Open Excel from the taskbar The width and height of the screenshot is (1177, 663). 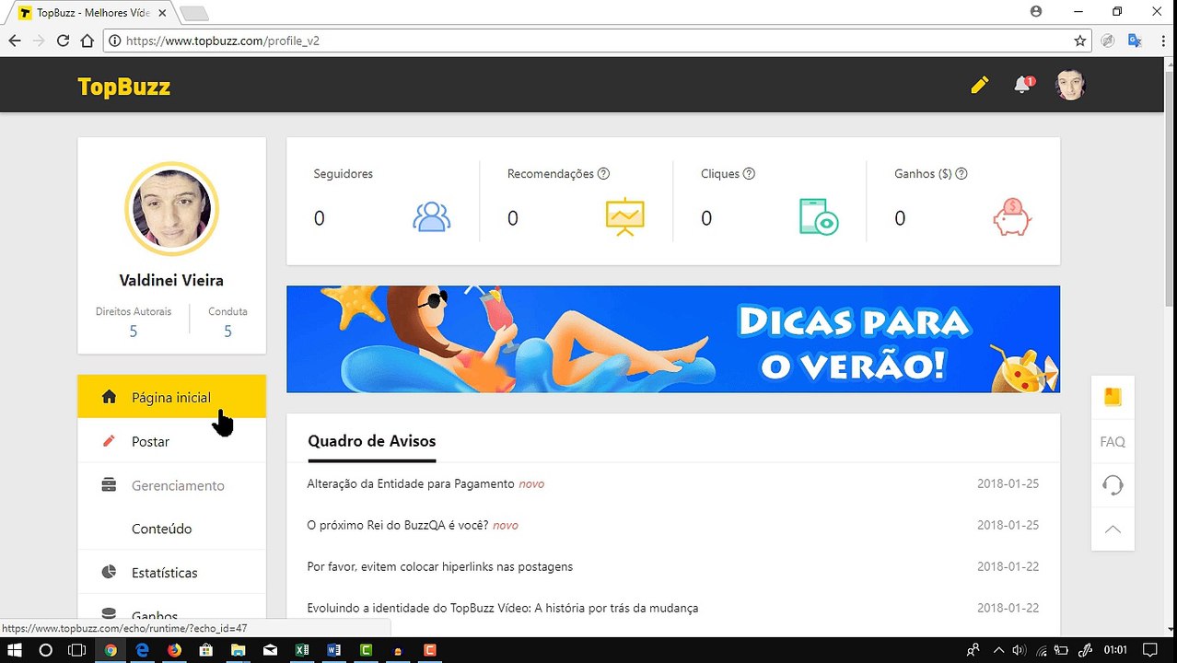pos(301,650)
